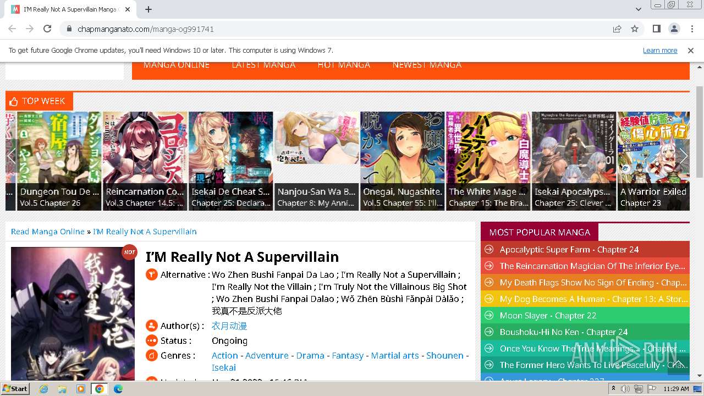Show hidden system tray icons arrow
This screenshot has width=704, height=396.
point(614,389)
